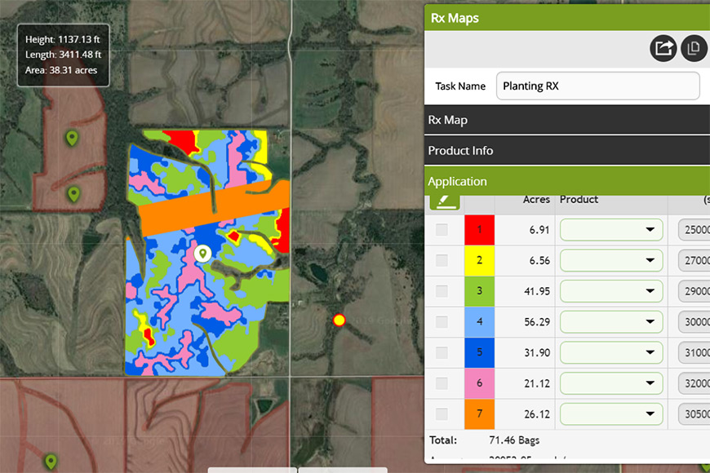Click the green pin at the bottom-left map edge
This screenshot has width=710, height=473.
(51, 462)
